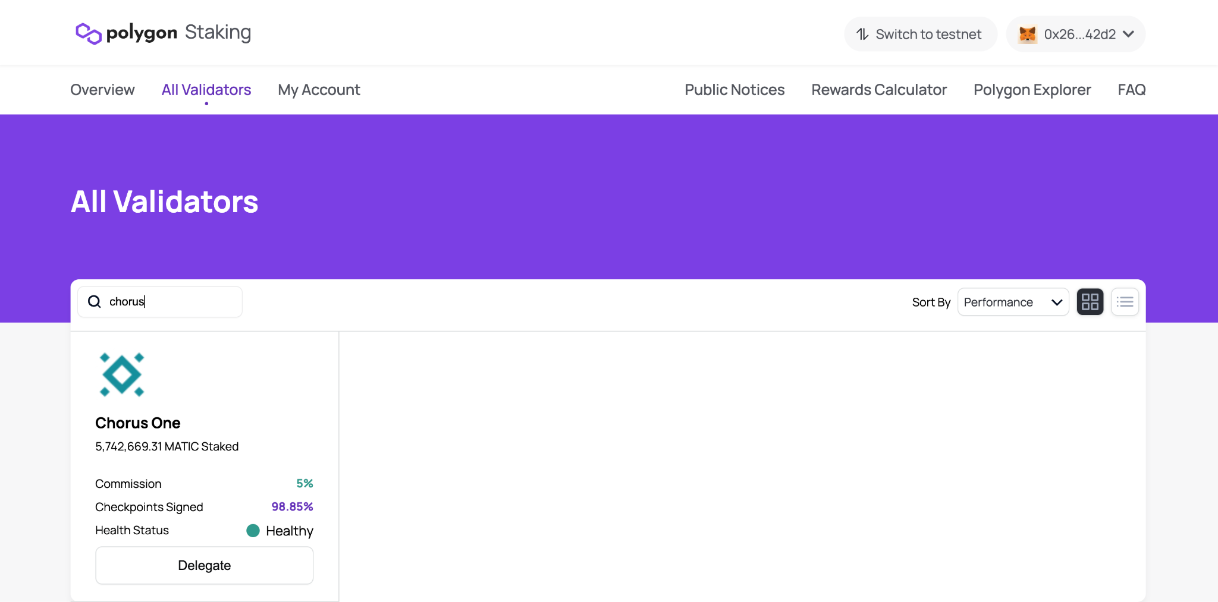The image size is (1218, 602).
Task: Click the green Healthy status dot
Action: click(x=253, y=531)
